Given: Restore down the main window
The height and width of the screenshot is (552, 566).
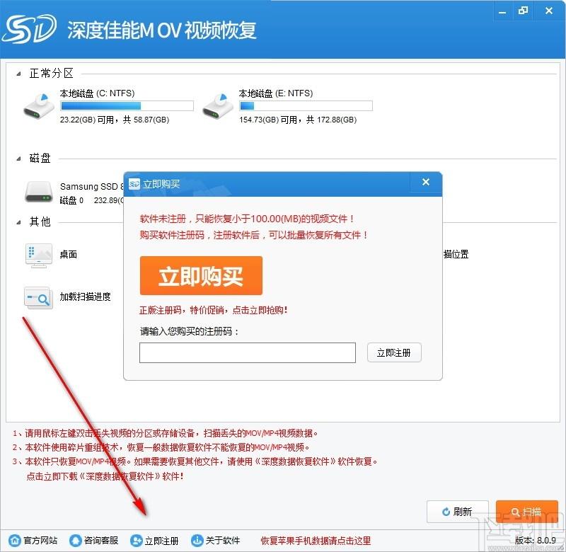Looking at the screenshot, I should point(523,11).
